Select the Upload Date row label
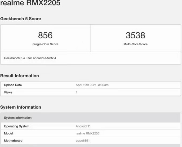The image size is (182, 147). coord(13,85)
